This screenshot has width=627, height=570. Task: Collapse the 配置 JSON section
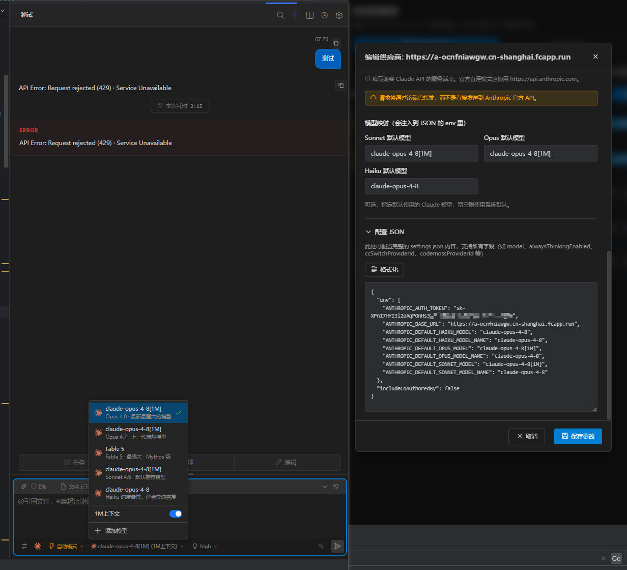pos(385,232)
